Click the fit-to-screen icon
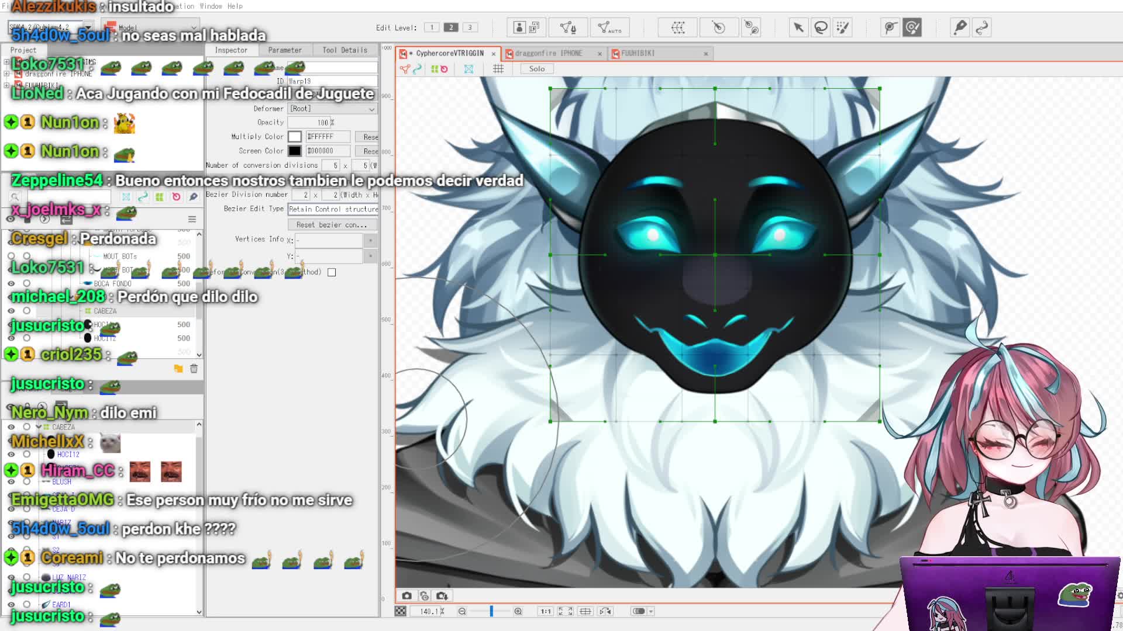Image resolution: width=1123 pixels, height=631 pixels. (x=565, y=611)
